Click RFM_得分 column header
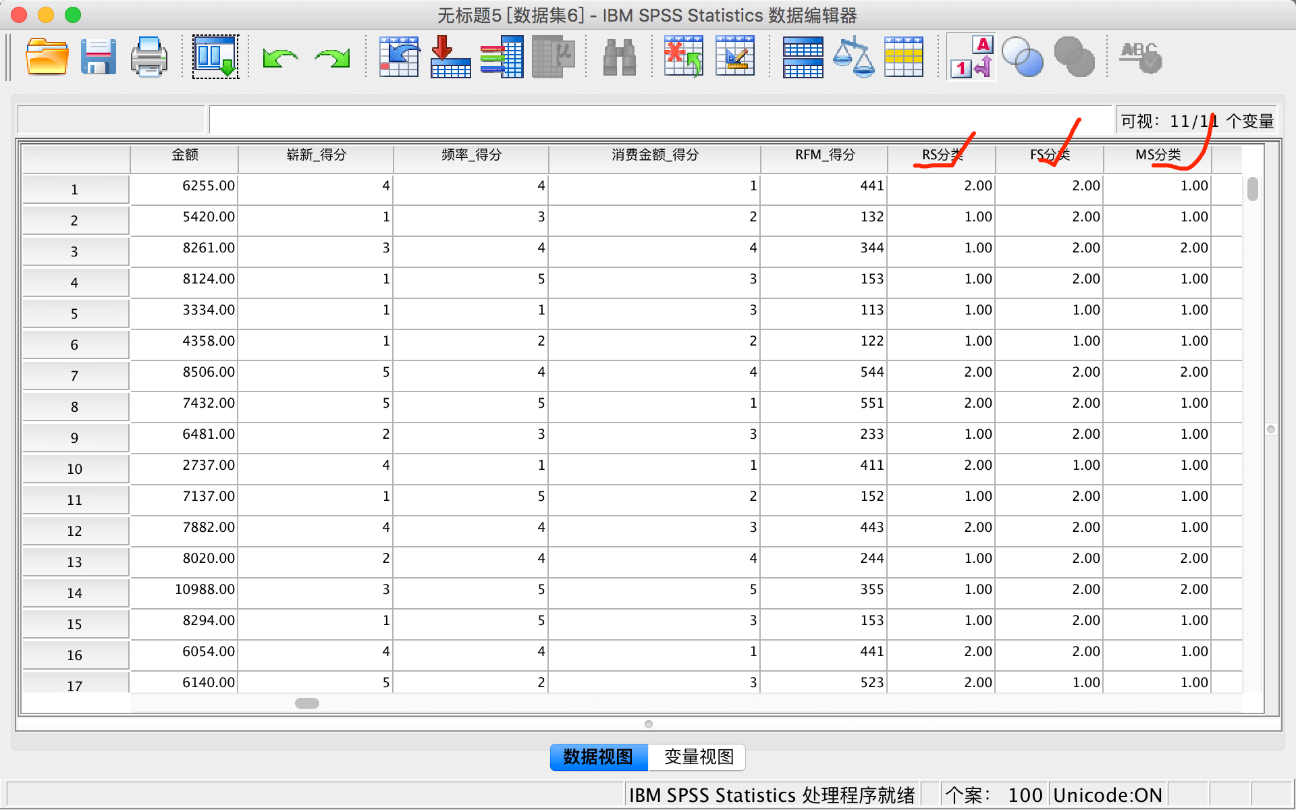 point(824,155)
